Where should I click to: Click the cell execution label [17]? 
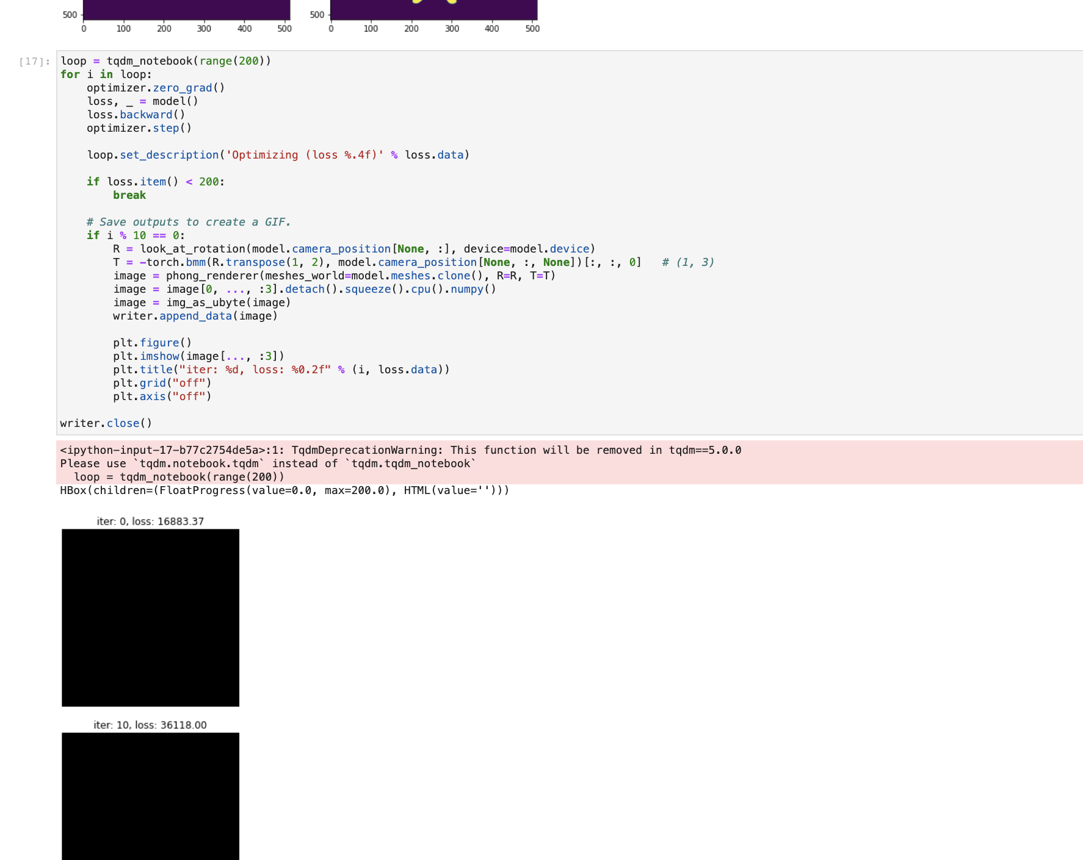click(32, 60)
